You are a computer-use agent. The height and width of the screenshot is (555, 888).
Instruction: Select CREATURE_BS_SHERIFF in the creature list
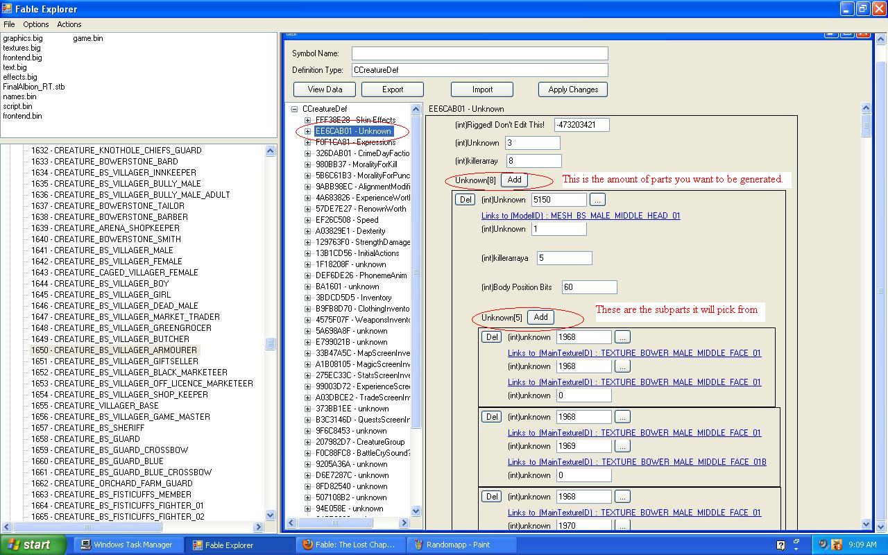[x=87, y=428]
